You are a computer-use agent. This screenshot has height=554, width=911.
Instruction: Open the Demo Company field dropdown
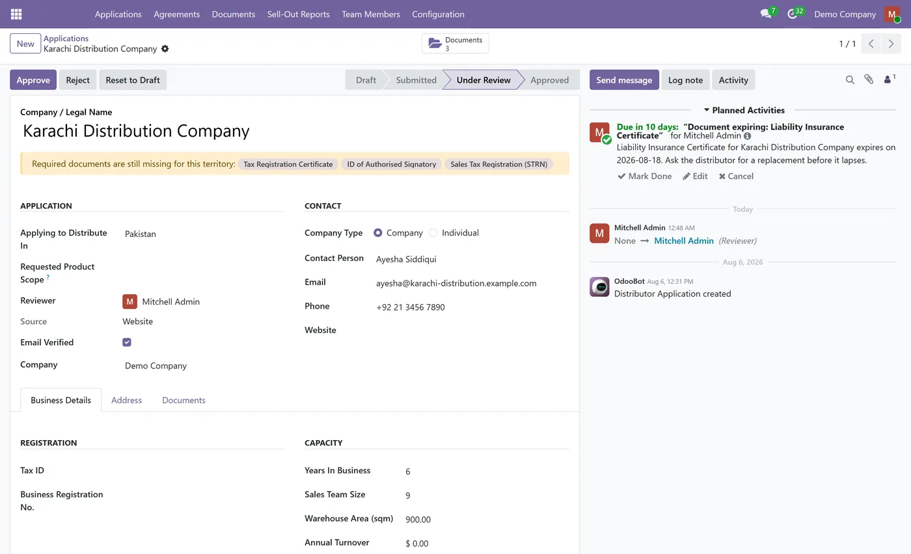(204, 366)
